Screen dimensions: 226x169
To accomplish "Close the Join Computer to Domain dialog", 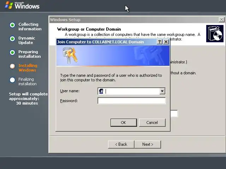I will coord(166,42).
